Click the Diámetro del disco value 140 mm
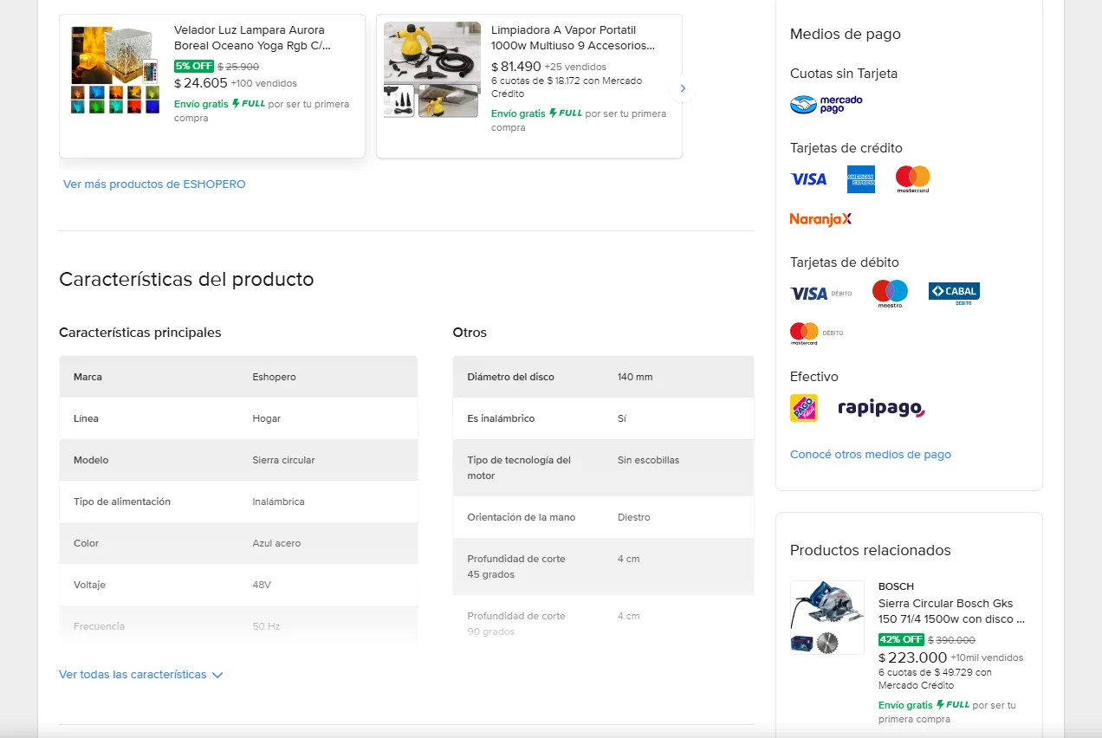 pyautogui.click(x=635, y=378)
